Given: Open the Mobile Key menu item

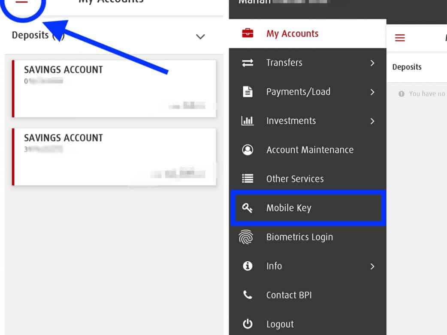Looking at the screenshot, I should (x=289, y=208).
